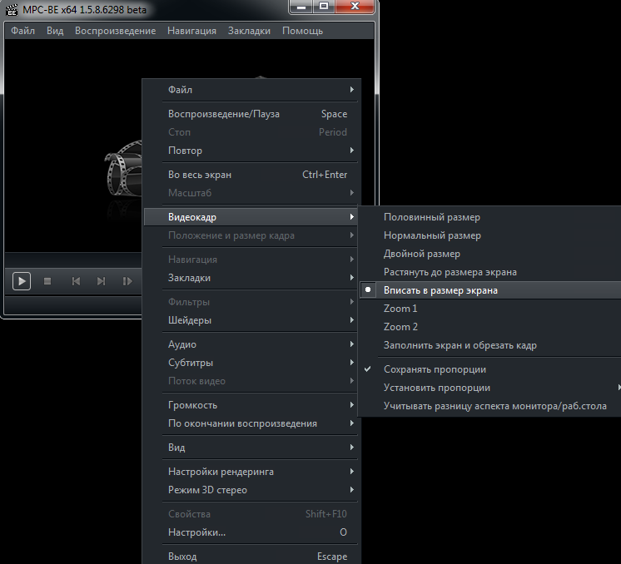Expand the Громкость submenu
The height and width of the screenshot is (564, 621).
(x=251, y=405)
